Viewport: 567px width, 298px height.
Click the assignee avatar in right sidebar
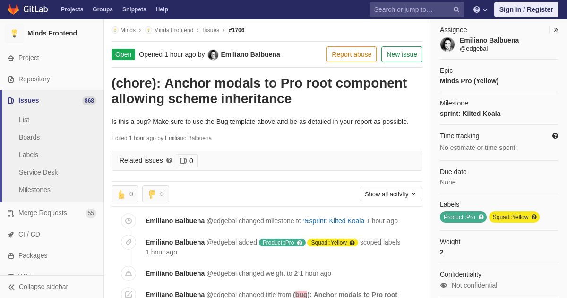(447, 44)
